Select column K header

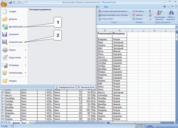[154, 30]
